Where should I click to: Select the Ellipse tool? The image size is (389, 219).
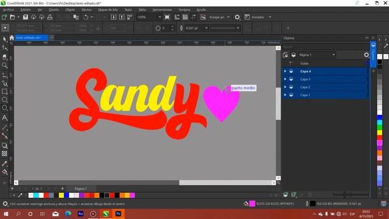(4, 100)
